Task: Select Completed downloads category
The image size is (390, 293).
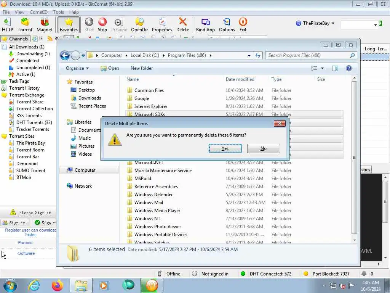Action: coord(27,61)
